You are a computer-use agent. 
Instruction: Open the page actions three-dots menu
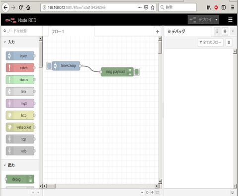click(x=139, y=7)
